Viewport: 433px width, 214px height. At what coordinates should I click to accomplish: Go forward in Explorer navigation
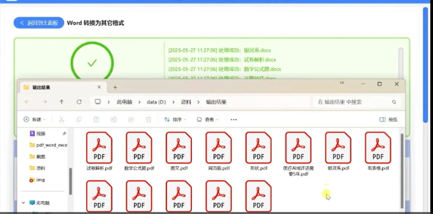click(44, 102)
